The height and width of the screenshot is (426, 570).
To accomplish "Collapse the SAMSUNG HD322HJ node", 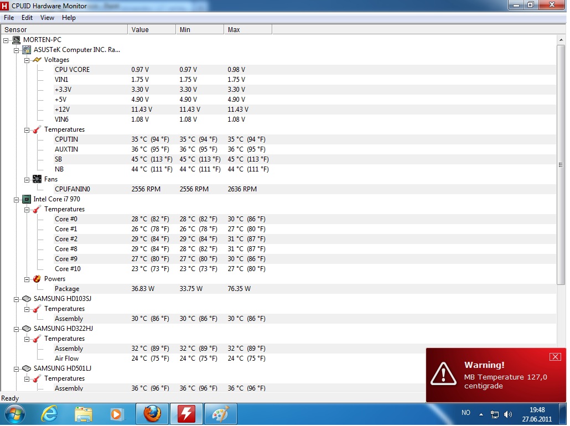I will click(17, 329).
